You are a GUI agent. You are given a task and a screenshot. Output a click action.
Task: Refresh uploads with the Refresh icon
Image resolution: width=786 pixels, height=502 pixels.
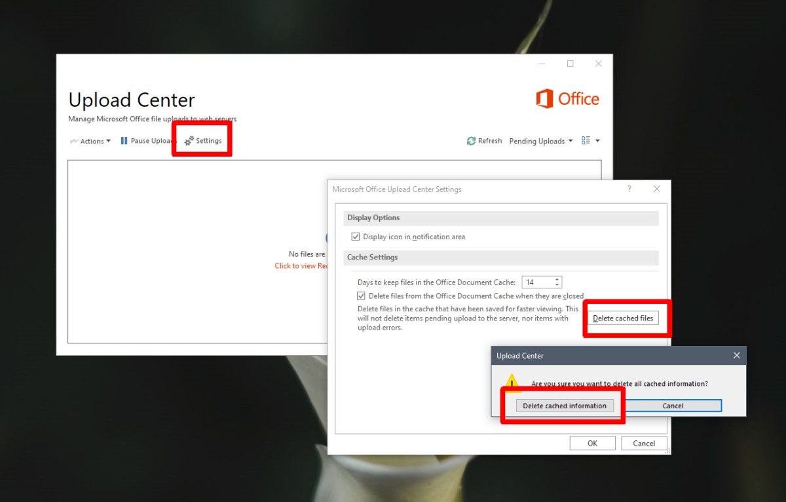471,140
